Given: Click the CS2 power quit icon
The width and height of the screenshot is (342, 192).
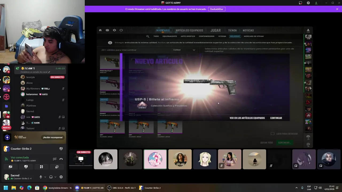Looking at the screenshot, I should 121,30.
